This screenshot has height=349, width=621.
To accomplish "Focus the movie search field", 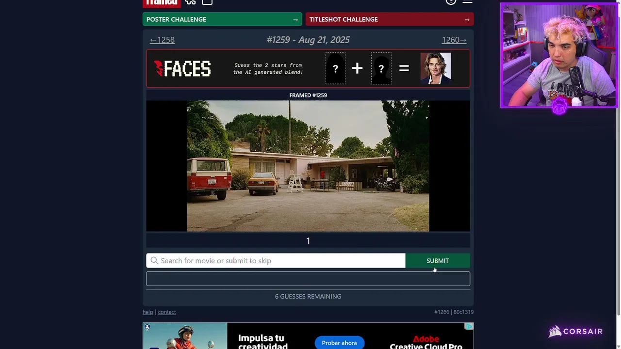I will [276, 261].
